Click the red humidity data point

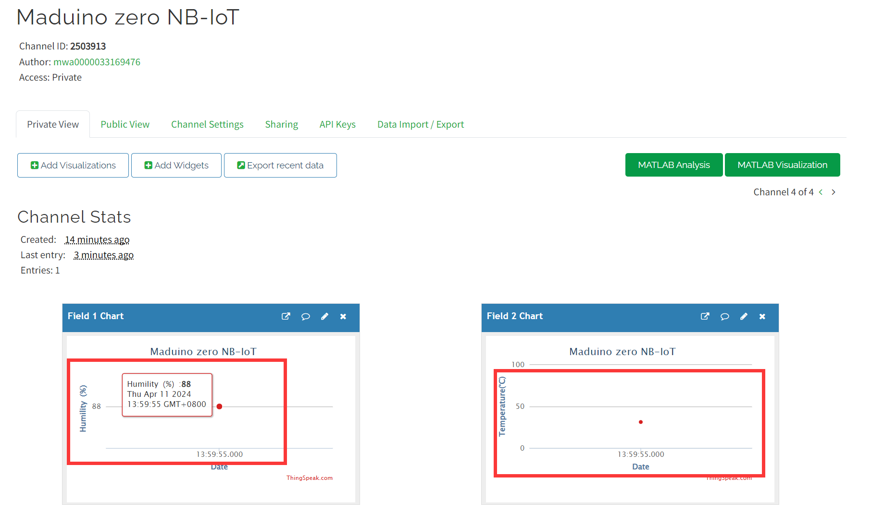click(219, 406)
